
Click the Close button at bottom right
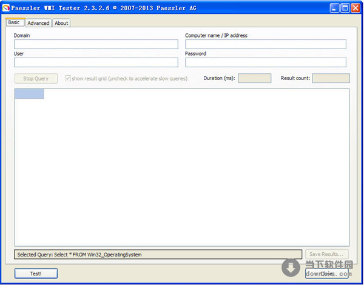[326, 273]
